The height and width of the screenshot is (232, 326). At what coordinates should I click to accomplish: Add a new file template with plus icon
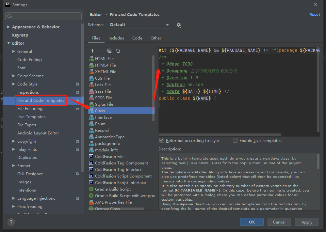(x=92, y=51)
